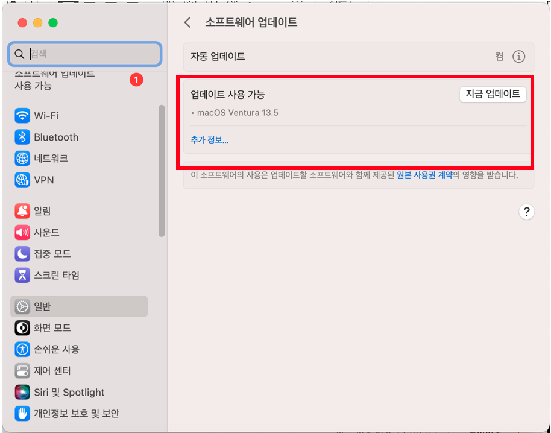Click 소프트웨어 업데이트 사용 가능 sidebar notice
The width and height of the screenshot is (551, 433).
[x=55, y=80]
